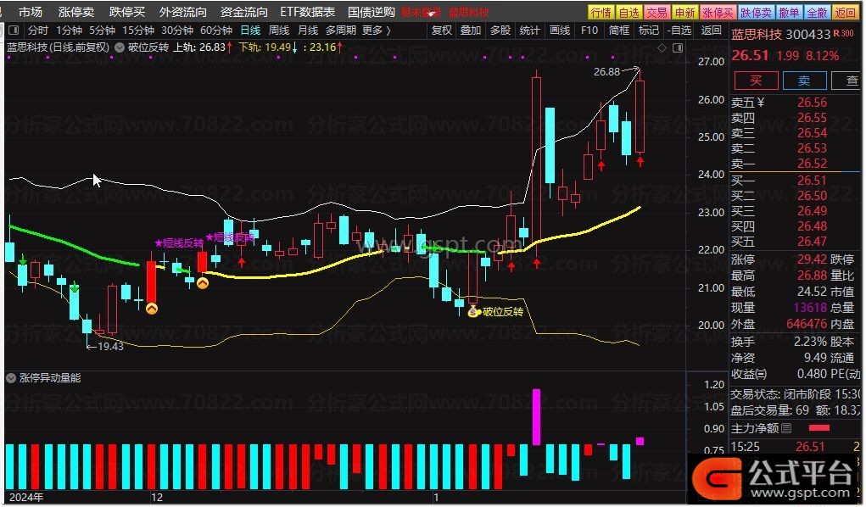Remove from watchlist via -自选
This screenshot has width=866, height=507.
coord(679,31)
